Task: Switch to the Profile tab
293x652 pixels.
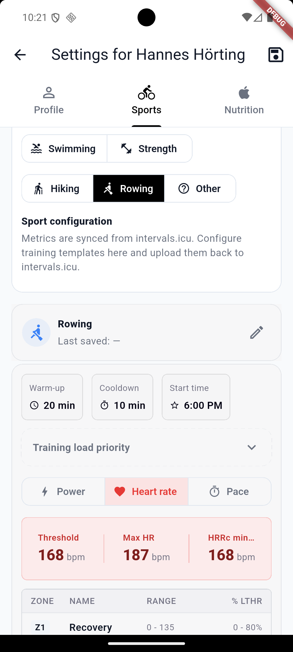Action: pos(49,101)
